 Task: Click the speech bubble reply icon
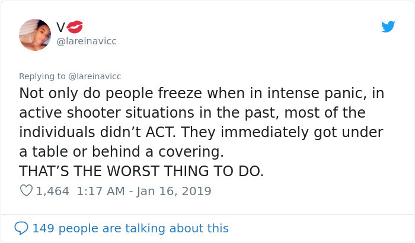click(21, 228)
